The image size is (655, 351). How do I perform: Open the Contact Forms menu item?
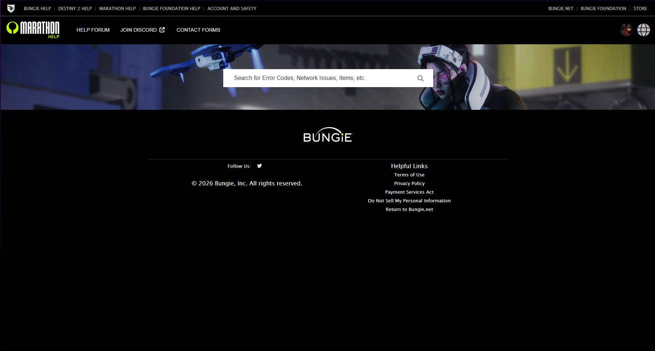[198, 30]
